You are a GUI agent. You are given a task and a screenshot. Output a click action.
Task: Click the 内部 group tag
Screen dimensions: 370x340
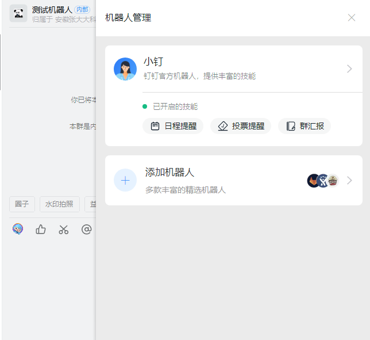pos(82,9)
